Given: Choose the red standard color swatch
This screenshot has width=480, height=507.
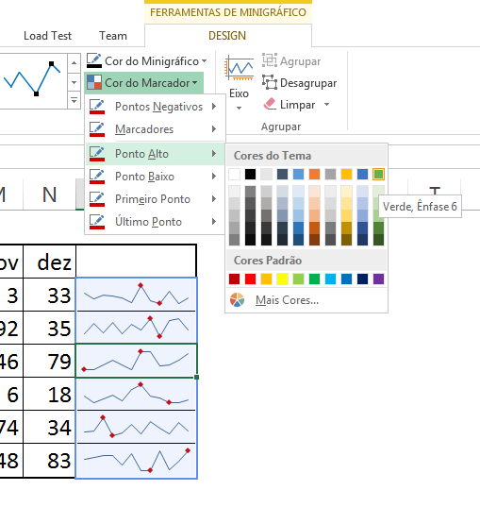Looking at the screenshot, I should (250, 279).
